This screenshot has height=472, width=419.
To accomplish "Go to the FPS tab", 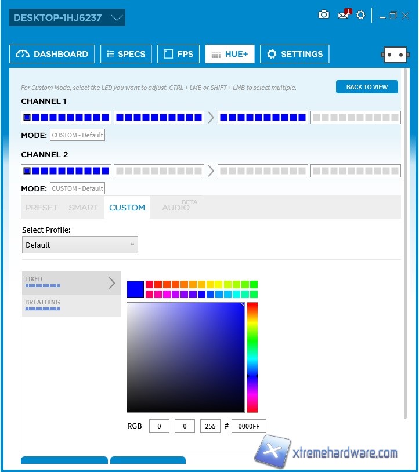I will (179, 54).
